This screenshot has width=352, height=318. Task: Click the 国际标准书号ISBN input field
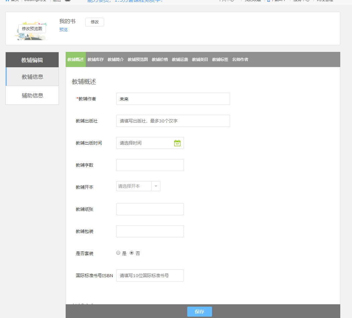(x=150, y=275)
